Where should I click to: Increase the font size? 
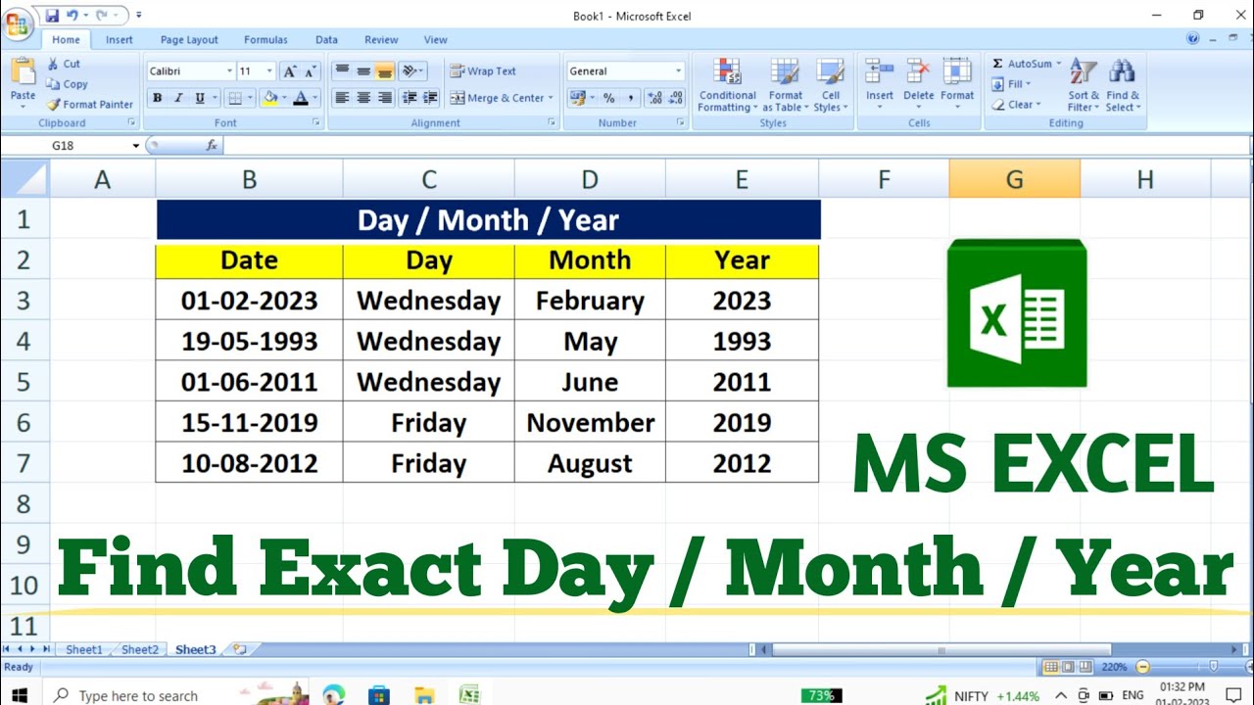point(289,71)
